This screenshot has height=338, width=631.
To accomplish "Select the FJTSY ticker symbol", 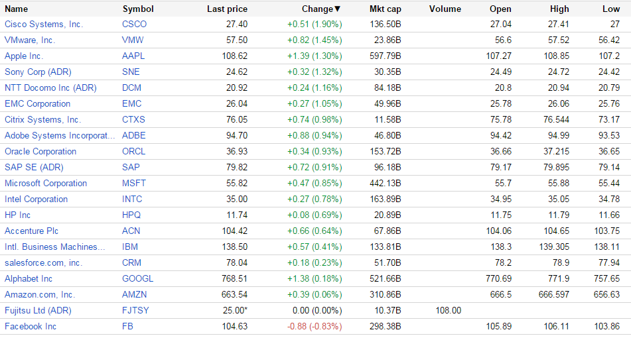I will [135, 310].
